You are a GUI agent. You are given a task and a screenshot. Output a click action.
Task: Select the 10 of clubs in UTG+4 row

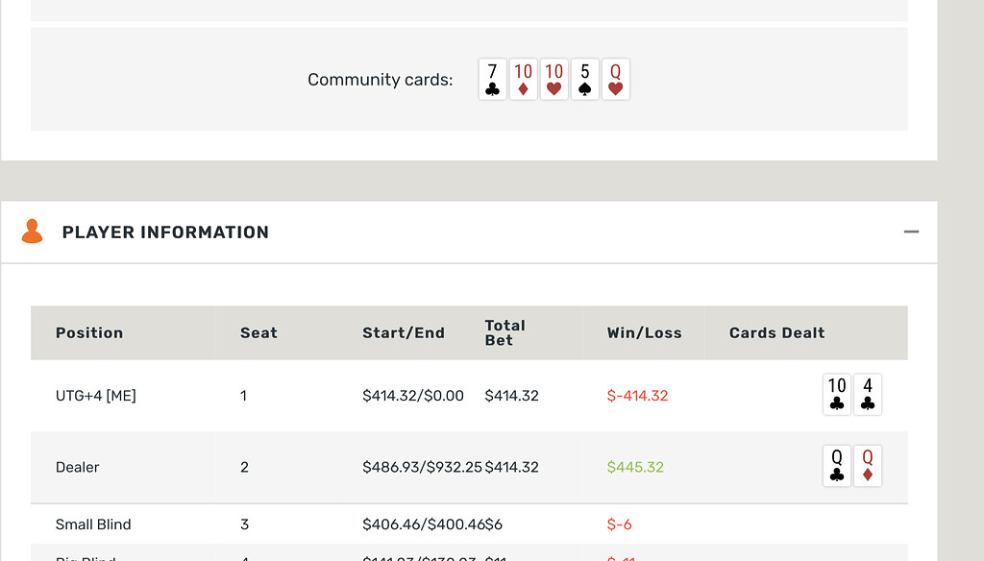836,394
